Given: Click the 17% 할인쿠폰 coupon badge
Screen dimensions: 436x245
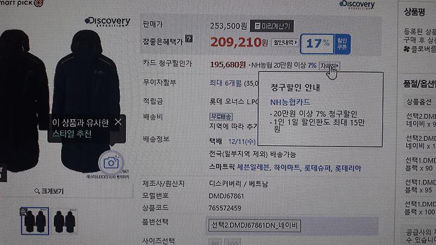Looking at the screenshot, I should [325, 44].
